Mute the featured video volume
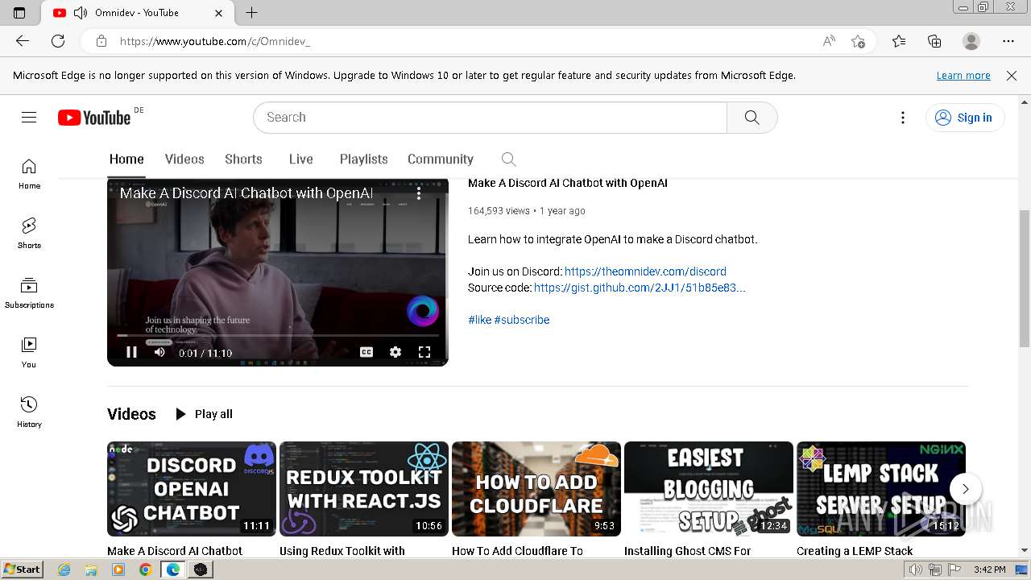1031x580 pixels. coord(159,352)
